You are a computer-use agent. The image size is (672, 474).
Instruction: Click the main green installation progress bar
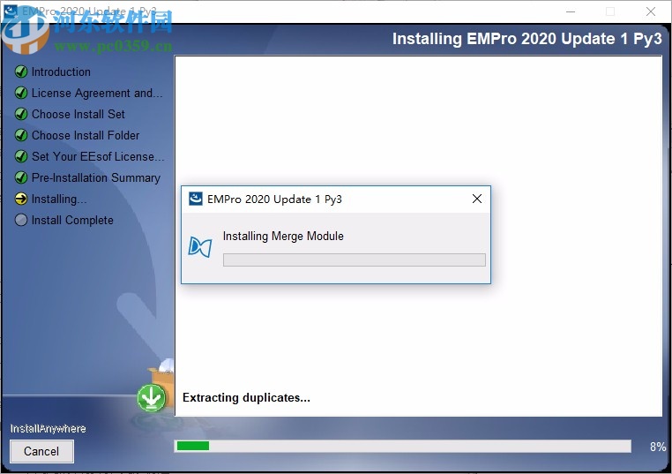403,446
